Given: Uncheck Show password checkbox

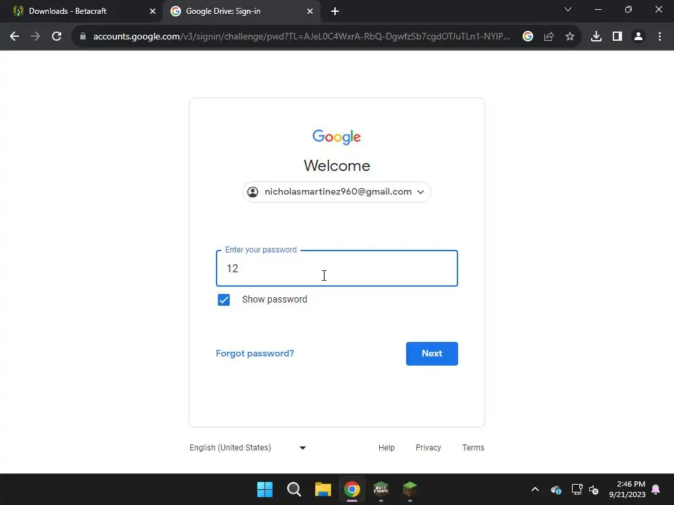Looking at the screenshot, I should tap(224, 300).
